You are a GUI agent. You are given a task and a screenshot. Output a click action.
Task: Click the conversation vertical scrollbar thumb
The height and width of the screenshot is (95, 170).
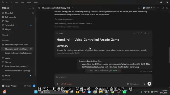click(169, 55)
